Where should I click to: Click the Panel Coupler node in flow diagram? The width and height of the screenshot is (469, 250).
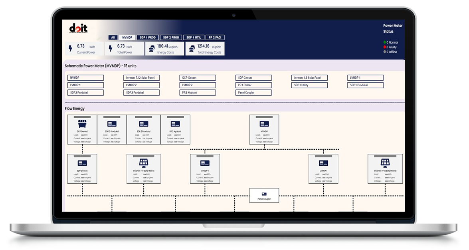pos(264,195)
